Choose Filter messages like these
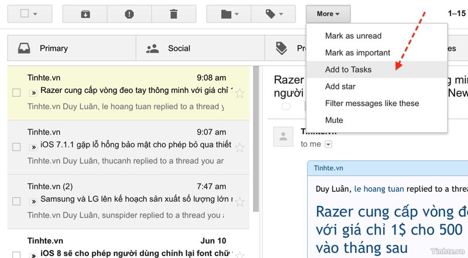 377,104
